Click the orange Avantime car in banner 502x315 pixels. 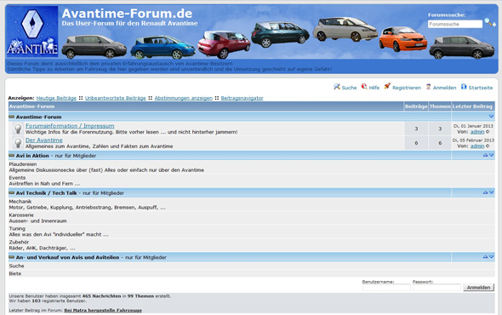point(402,39)
